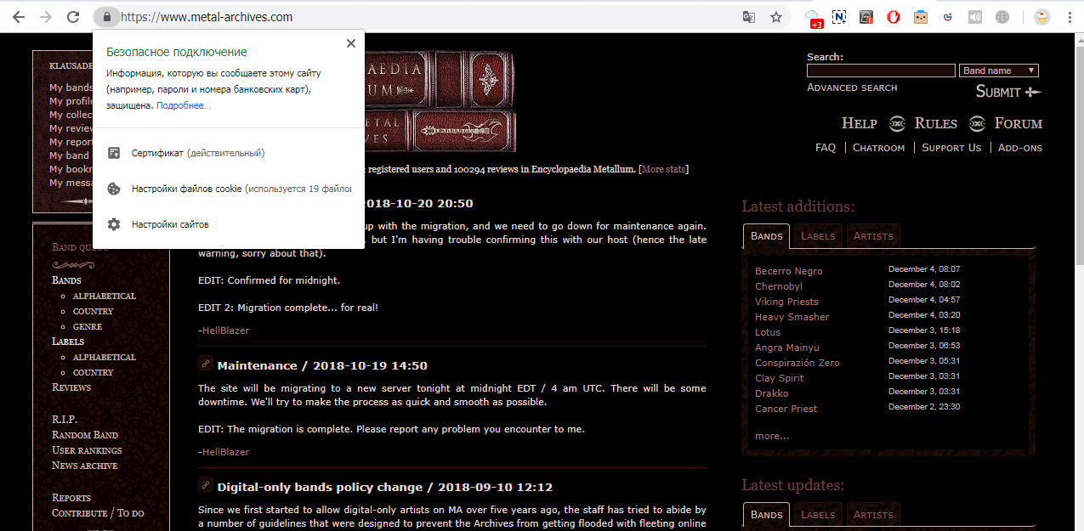The width and height of the screenshot is (1084, 531).
Task: Open User rankings in sidebar
Action: tap(87, 450)
